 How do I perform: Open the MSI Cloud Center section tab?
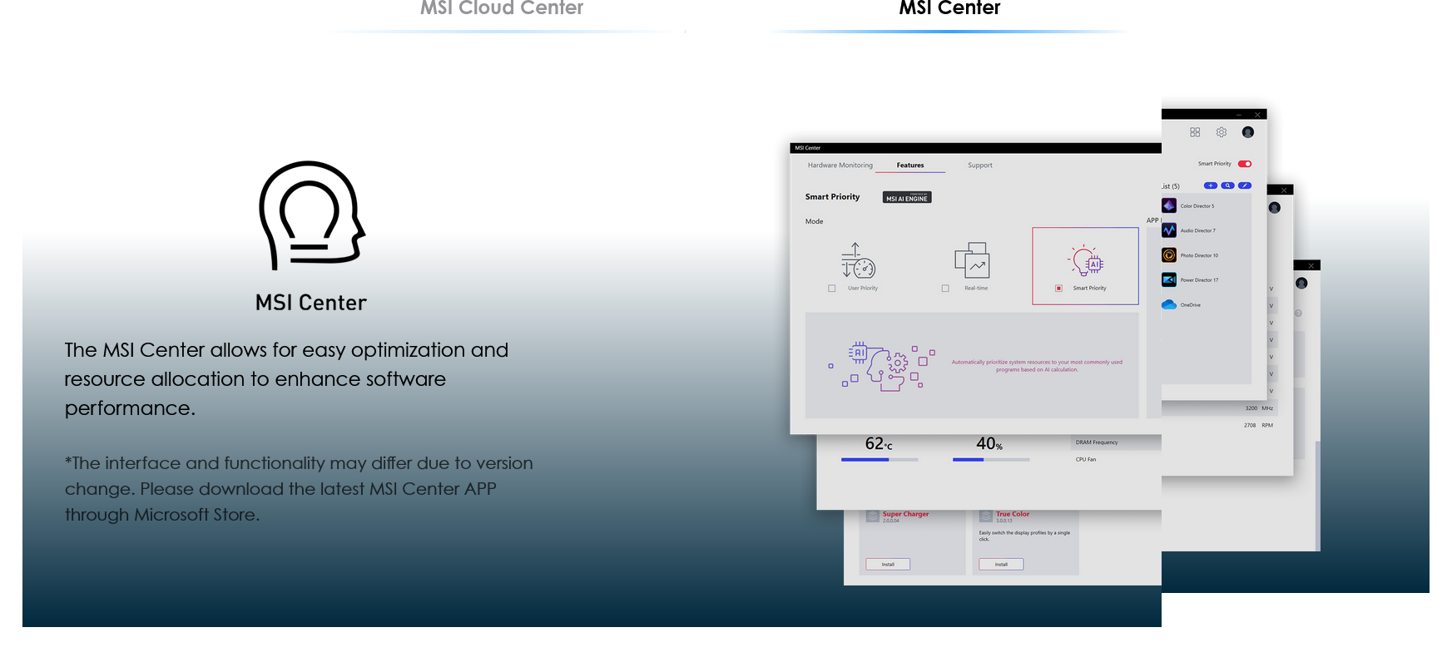pos(502,10)
